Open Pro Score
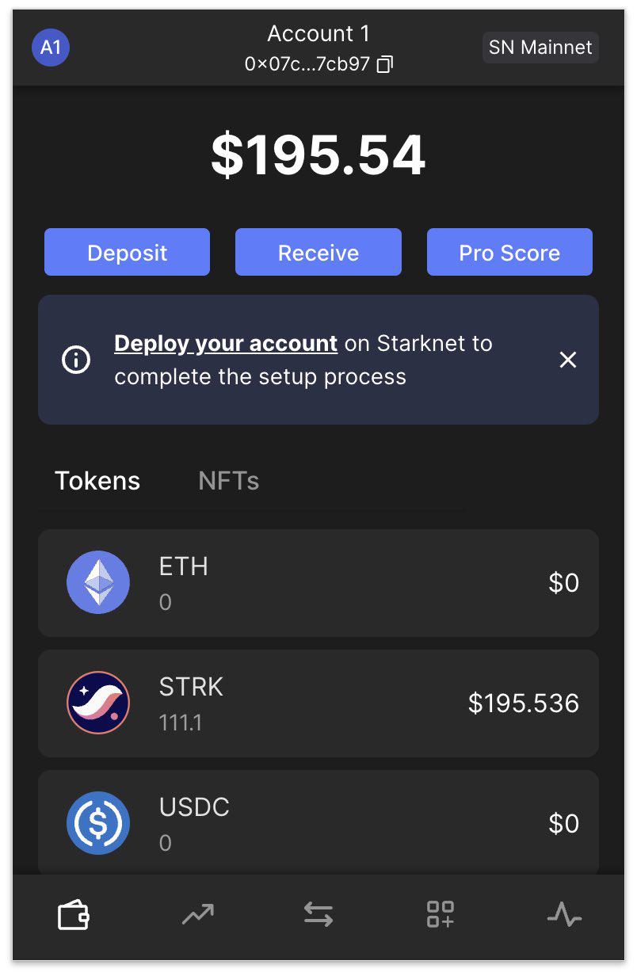The width and height of the screenshot is (637, 976). (509, 253)
